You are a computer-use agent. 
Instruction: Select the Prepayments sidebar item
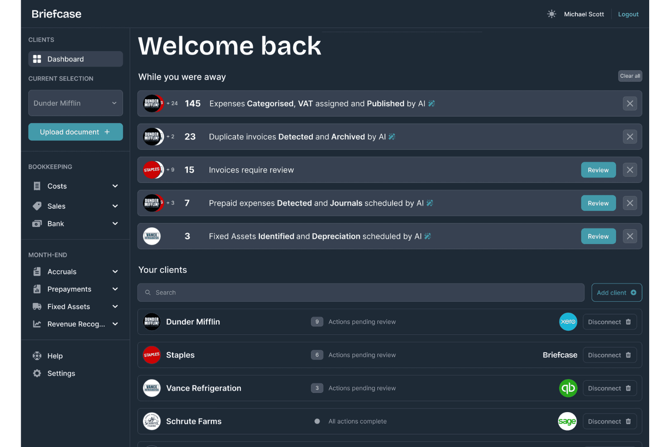click(76, 289)
